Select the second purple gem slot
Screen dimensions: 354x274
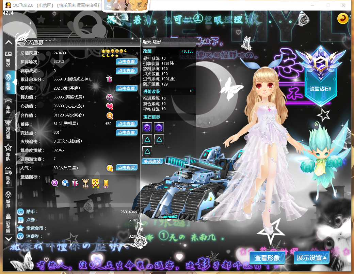[x=159, y=127]
